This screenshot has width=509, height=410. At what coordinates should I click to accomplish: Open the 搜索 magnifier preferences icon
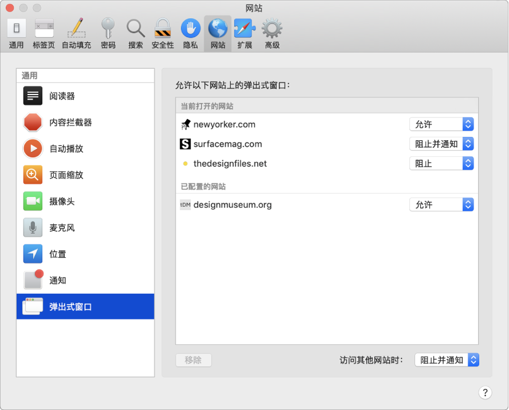[x=136, y=28]
